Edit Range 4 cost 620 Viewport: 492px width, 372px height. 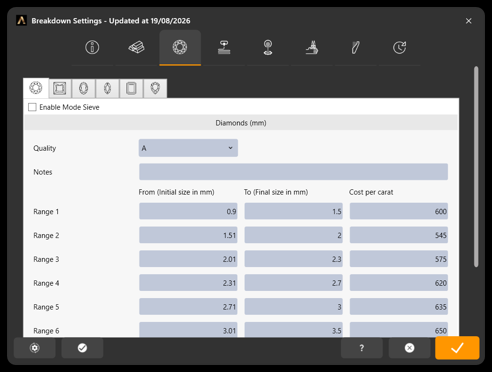click(x=399, y=283)
